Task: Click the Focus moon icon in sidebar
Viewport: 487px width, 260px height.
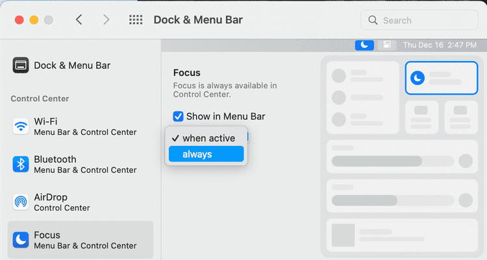Action: (21, 240)
